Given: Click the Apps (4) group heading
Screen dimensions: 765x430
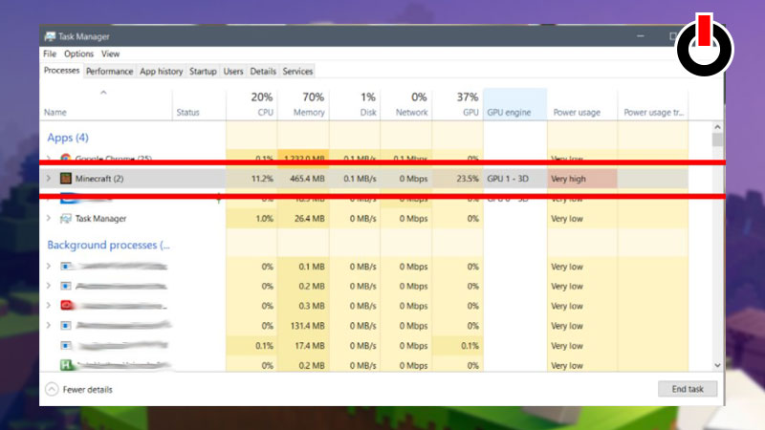Looking at the screenshot, I should point(68,138).
